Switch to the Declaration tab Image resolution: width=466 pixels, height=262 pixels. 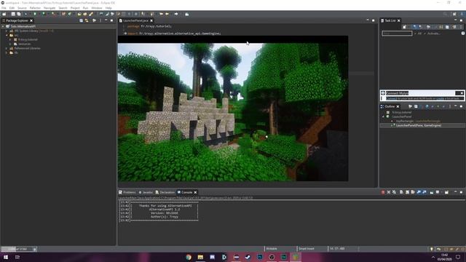165,192
